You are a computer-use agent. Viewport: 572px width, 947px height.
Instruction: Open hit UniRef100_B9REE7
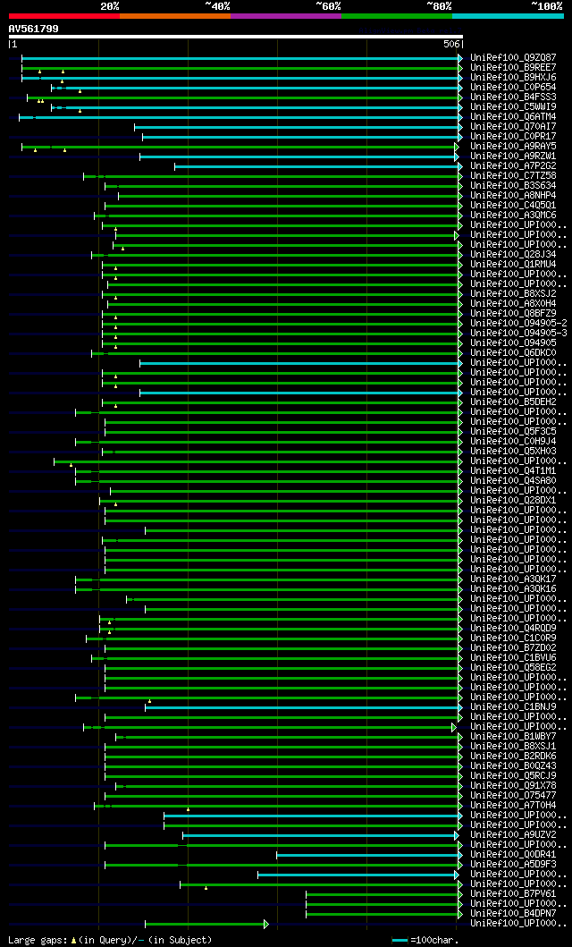pyautogui.click(x=514, y=68)
